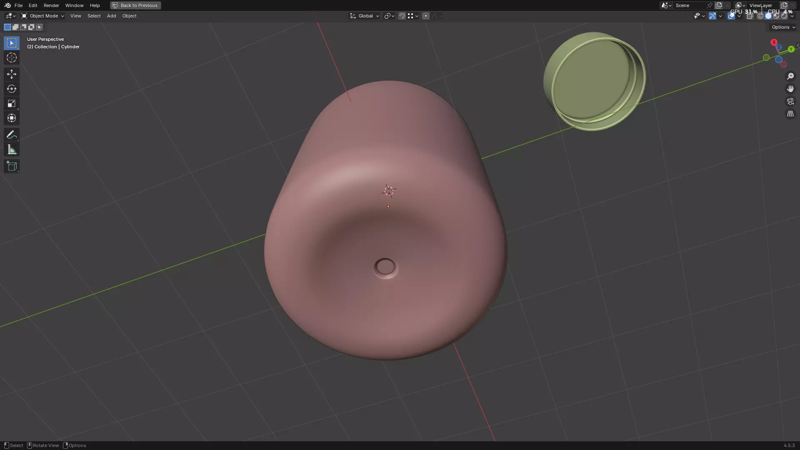Click the Back to Previous button

(x=135, y=5)
